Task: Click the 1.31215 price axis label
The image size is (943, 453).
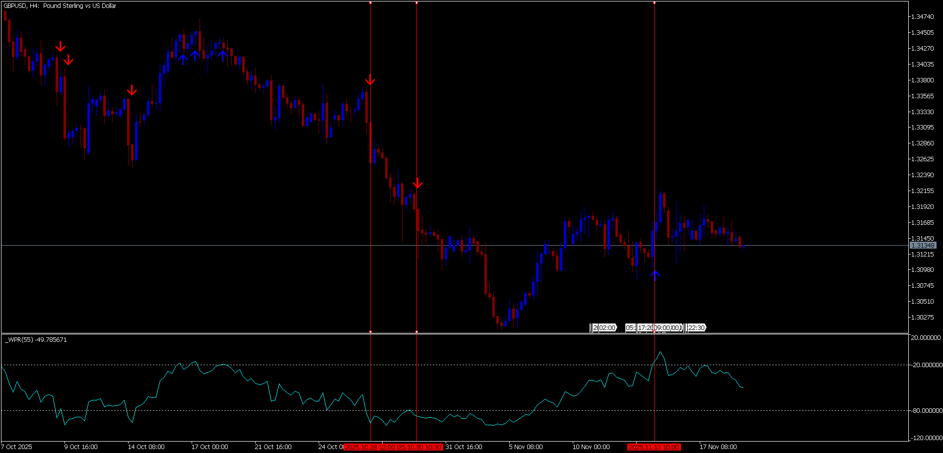Action: pos(923,255)
